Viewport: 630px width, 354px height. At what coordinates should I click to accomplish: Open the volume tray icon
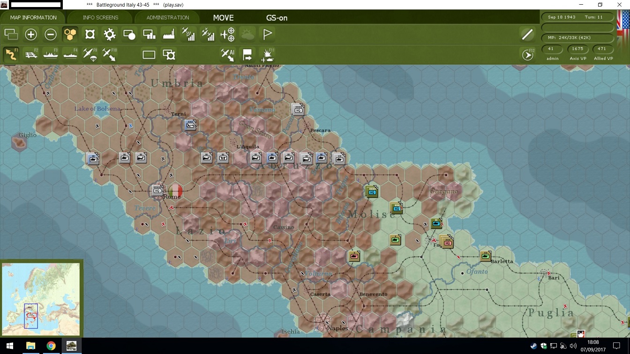573,346
